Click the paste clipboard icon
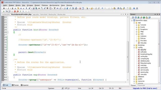Viewport: 161px width, 90px height. tap(114, 8)
